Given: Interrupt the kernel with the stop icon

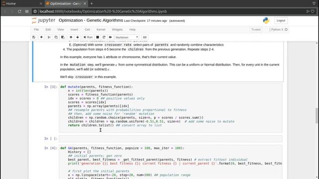Looking at the screenshot, I should (98, 37).
